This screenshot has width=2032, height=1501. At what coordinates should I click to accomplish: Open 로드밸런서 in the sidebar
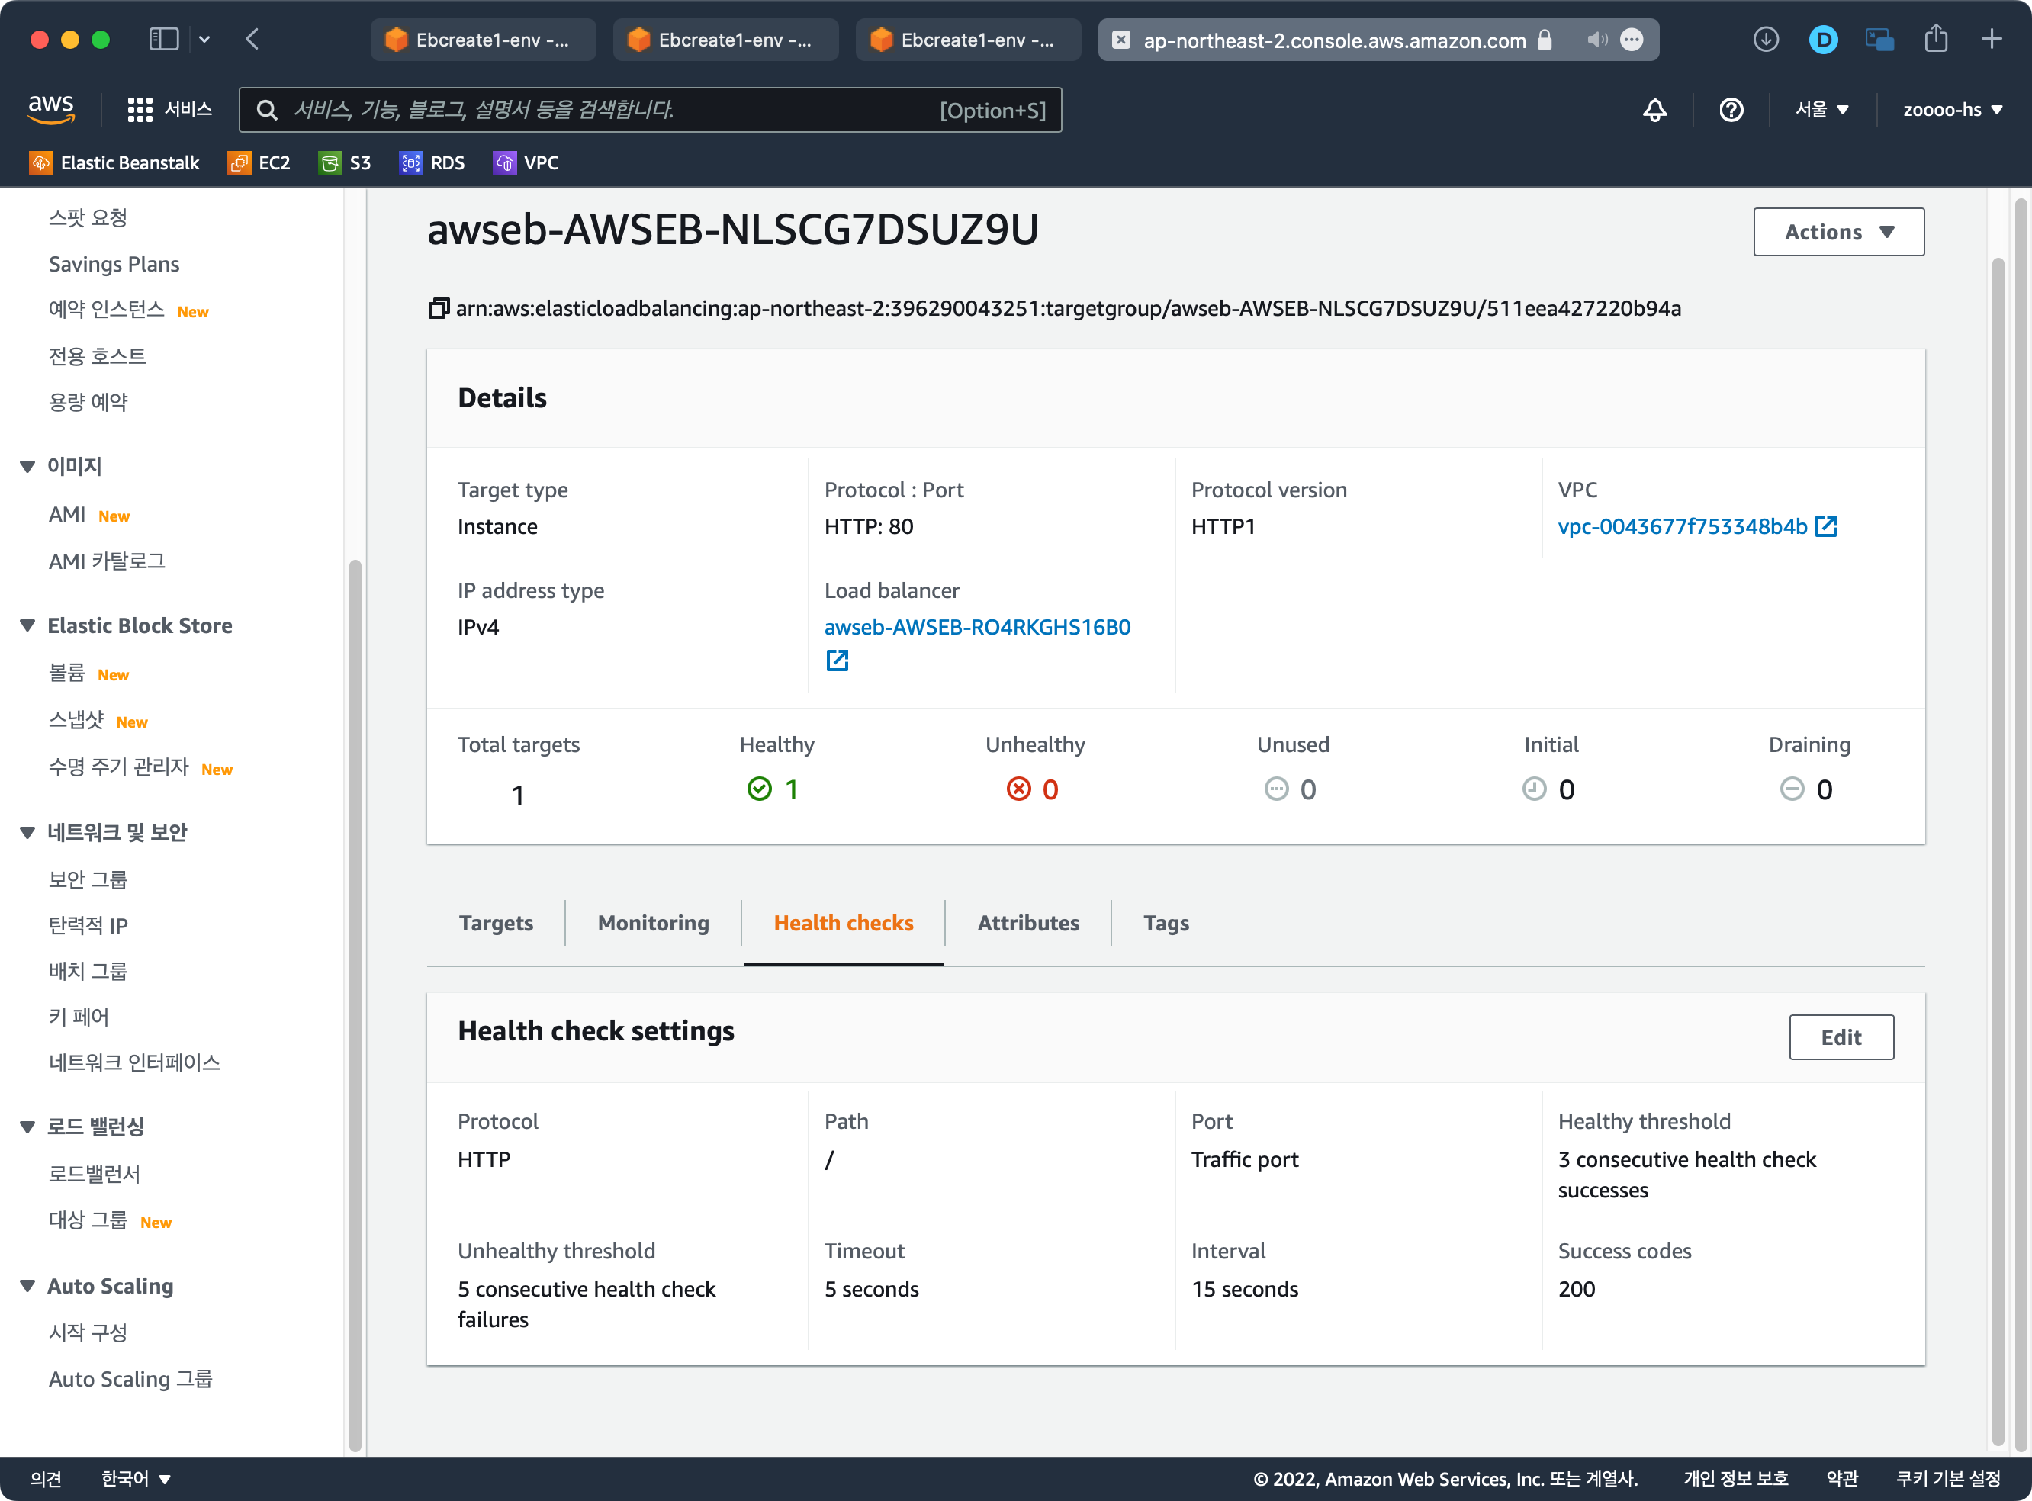[95, 1173]
